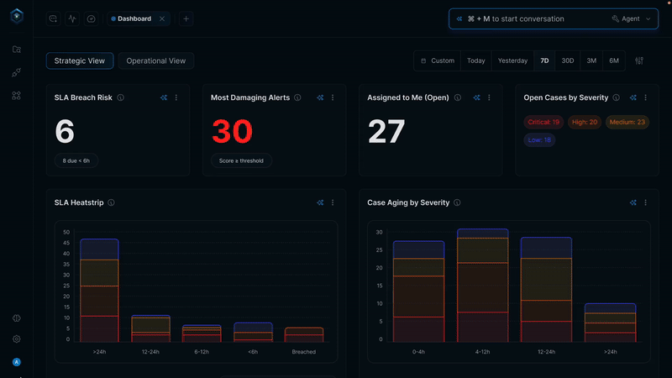Image resolution: width=672 pixels, height=378 pixels.
Task: Click the Critical: 19 severity badge
Action: (x=543, y=122)
